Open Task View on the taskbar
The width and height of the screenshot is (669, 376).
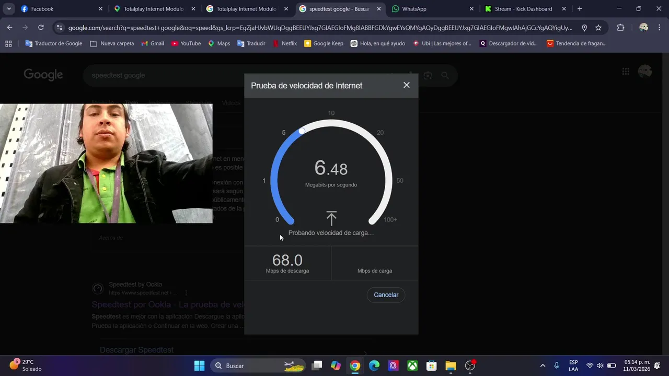(x=317, y=366)
